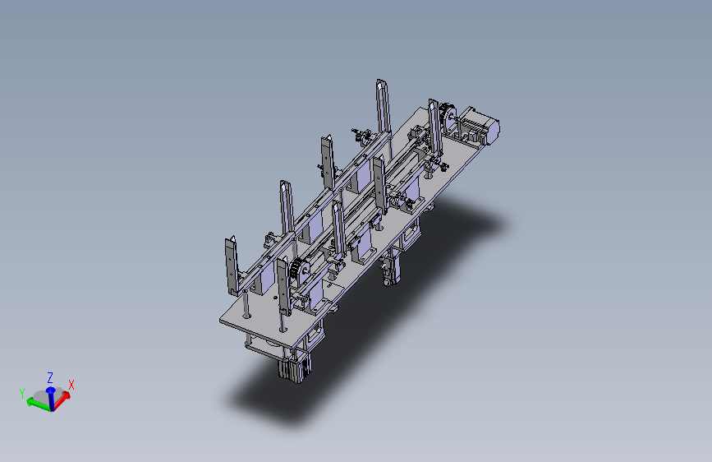This screenshot has width=712, height=462.
Task: Click the red X axis arrow of the orientation triad
Action: 62,400
